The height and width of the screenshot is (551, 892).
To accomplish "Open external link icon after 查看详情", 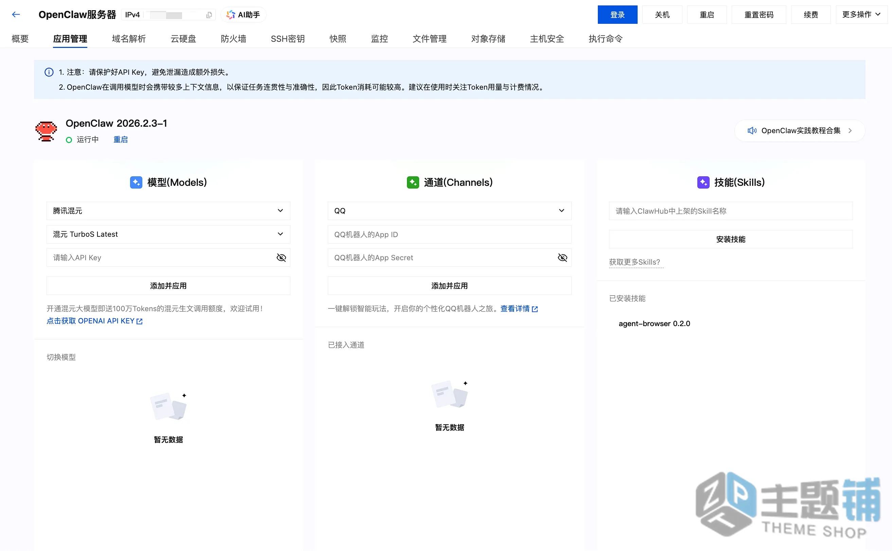I will click(535, 309).
